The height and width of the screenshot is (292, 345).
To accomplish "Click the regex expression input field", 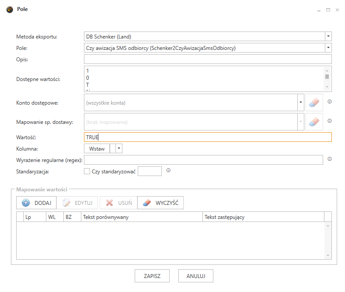I will click(x=203, y=160).
